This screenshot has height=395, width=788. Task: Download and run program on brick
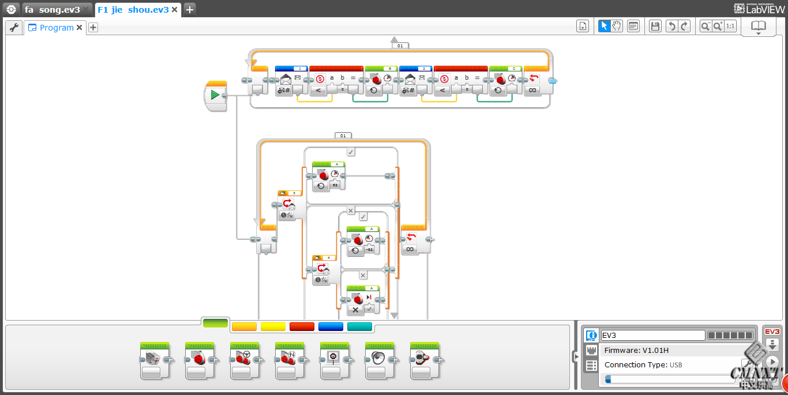pyautogui.click(x=772, y=362)
